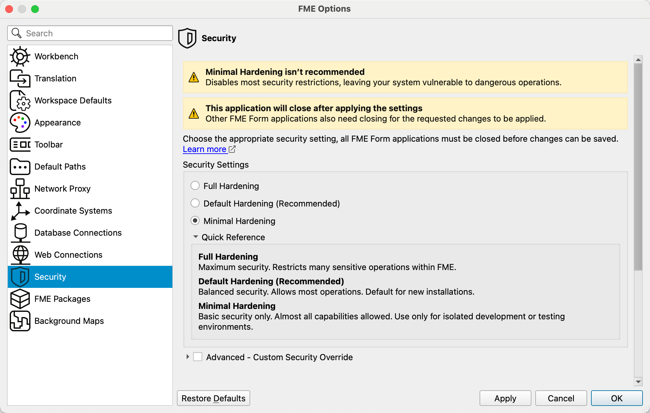The height and width of the screenshot is (413, 650).
Task: Click the red window close button
Action: (x=9, y=9)
